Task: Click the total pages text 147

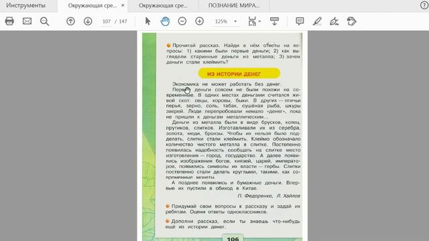Action: [123, 21]
